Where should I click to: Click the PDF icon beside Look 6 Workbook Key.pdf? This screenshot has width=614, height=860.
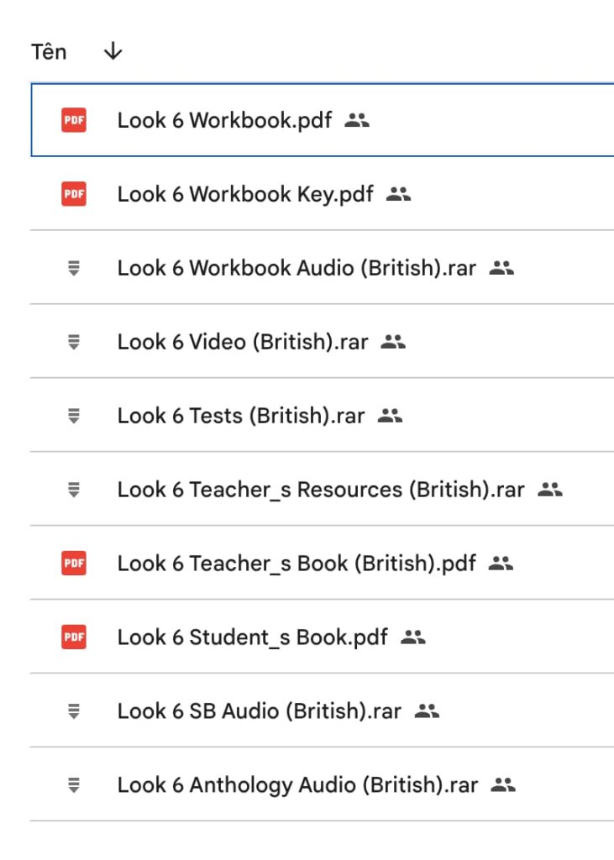pyautogui.click(x=75, y=193)
